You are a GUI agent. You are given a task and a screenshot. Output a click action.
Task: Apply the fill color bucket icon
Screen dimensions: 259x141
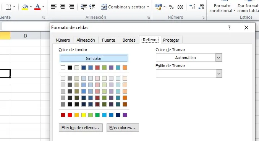coord(25,7)
